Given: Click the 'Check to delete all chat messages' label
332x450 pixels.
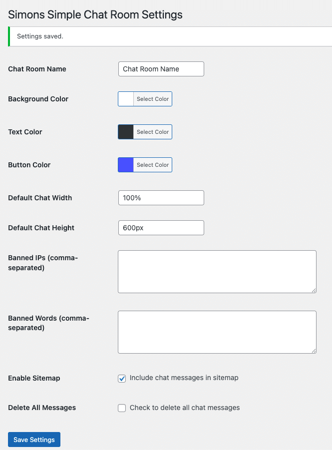Looking at the screenshot, I should click(x=185, y=408).
